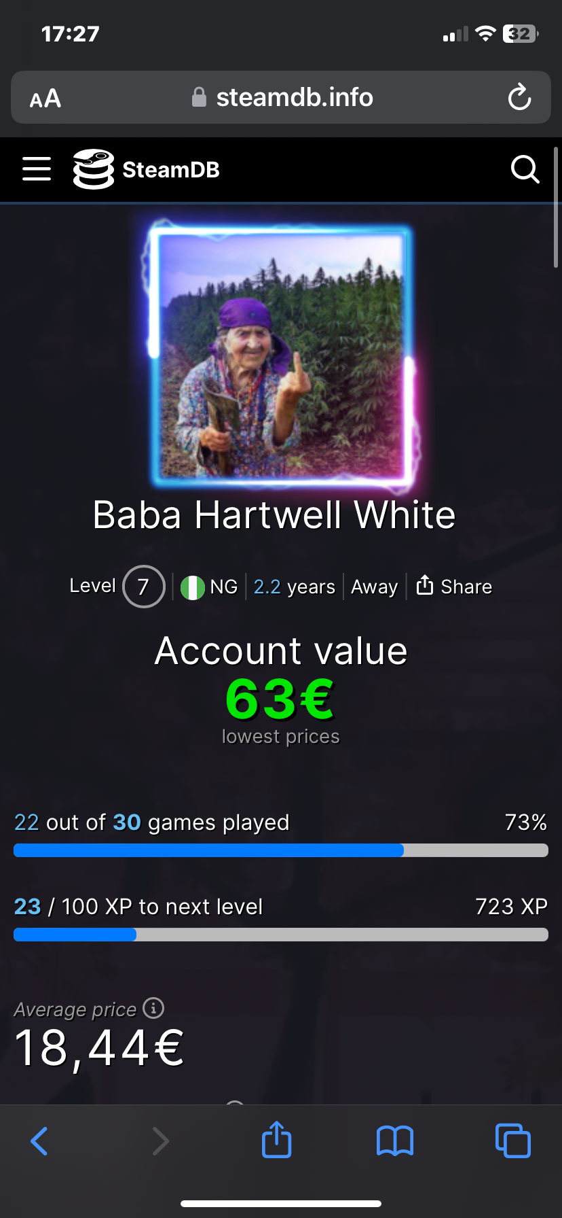Tap the XP to next level bar
Image resolution: width=562 pixels, height=1218 pixels.
pos(281,935)
